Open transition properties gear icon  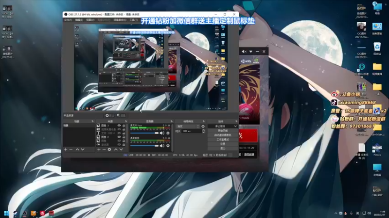203,126
